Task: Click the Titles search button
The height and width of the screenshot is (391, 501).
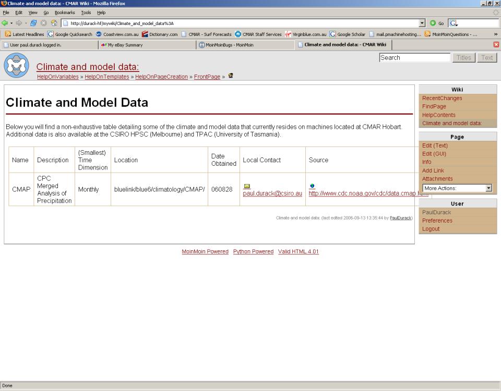Action: click(x=463, y=58)
